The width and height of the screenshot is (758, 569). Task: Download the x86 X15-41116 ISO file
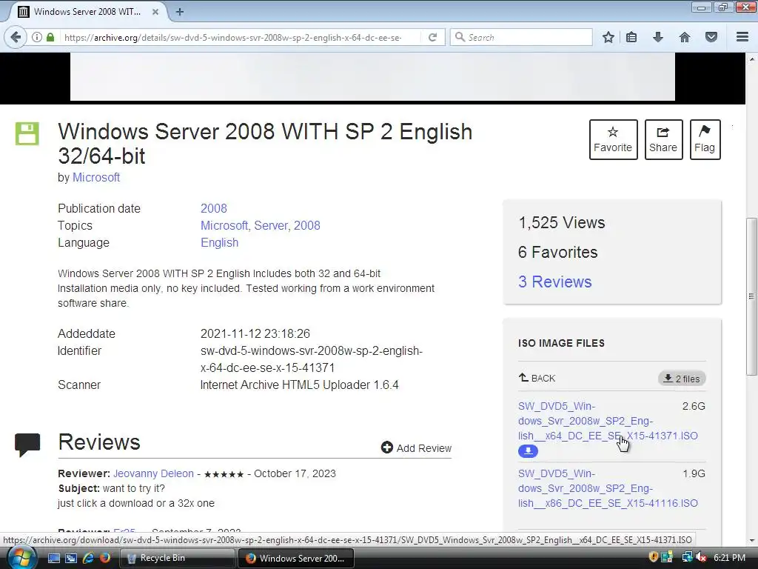point(608,488)
